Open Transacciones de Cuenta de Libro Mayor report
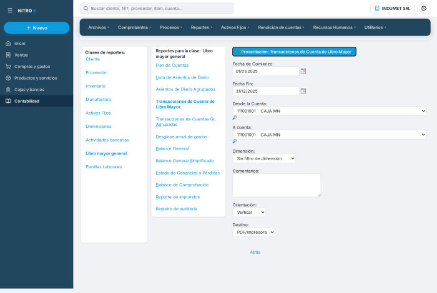The image size is (437, 293). pos(185,104)
